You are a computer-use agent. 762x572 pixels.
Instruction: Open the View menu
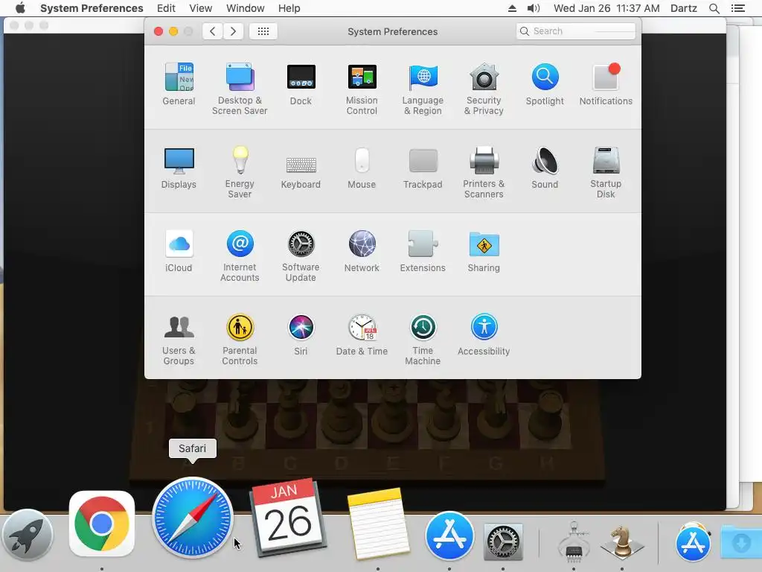tap(200, 8)
